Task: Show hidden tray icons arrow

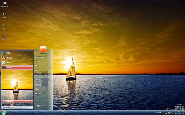Action: point(163,113)
